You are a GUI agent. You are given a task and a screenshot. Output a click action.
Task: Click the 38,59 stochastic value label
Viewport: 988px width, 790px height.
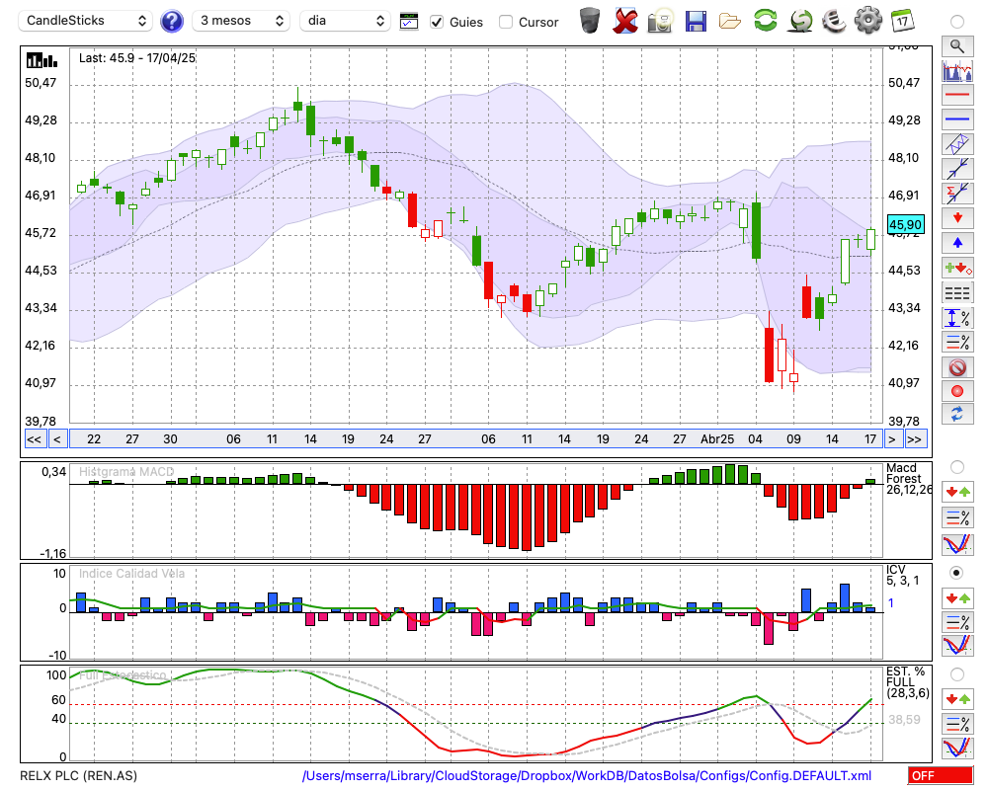[904, 720]
